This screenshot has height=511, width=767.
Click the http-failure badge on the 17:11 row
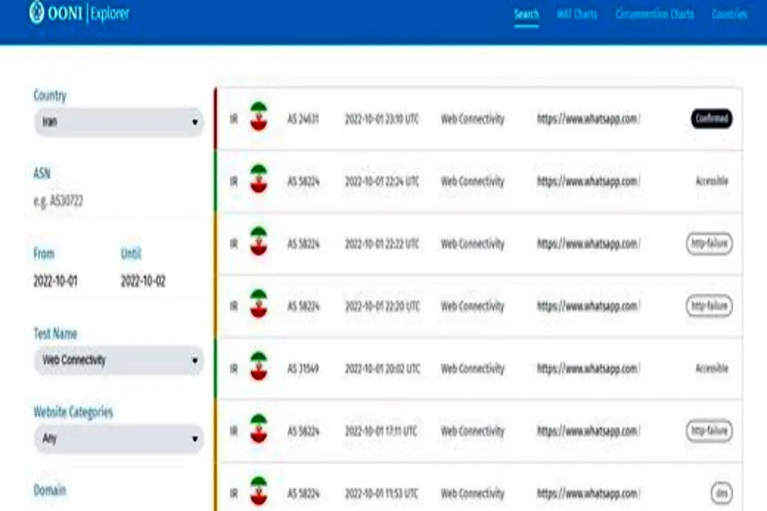coord(709,431)
